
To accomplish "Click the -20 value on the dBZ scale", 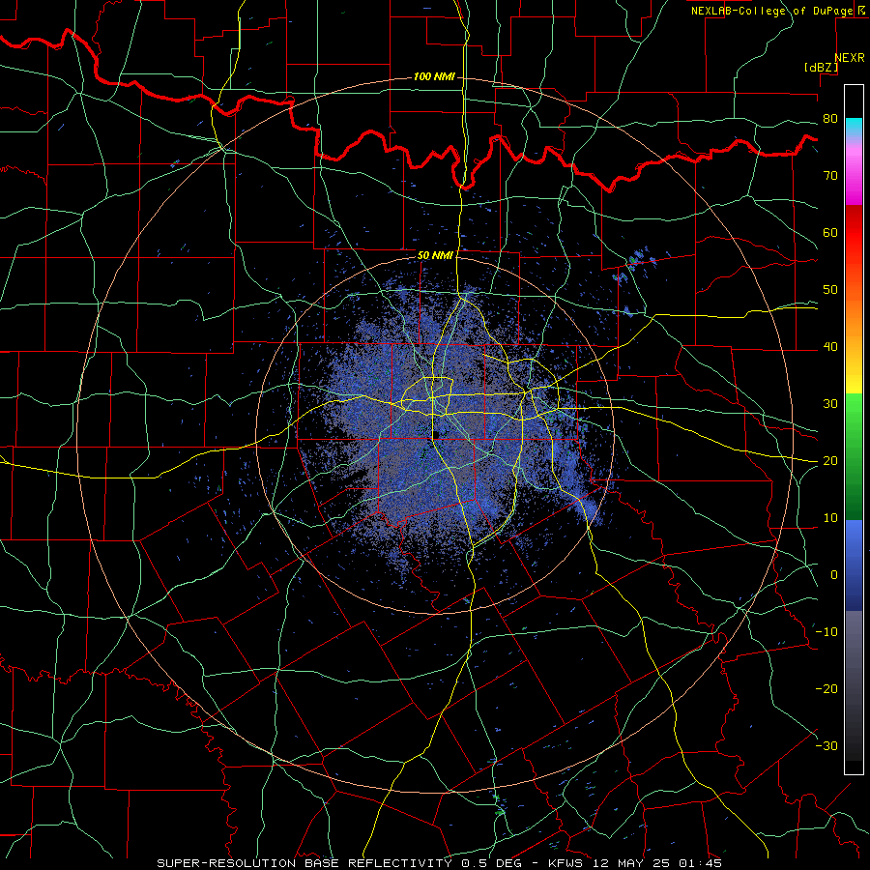I will coord(826,689).
